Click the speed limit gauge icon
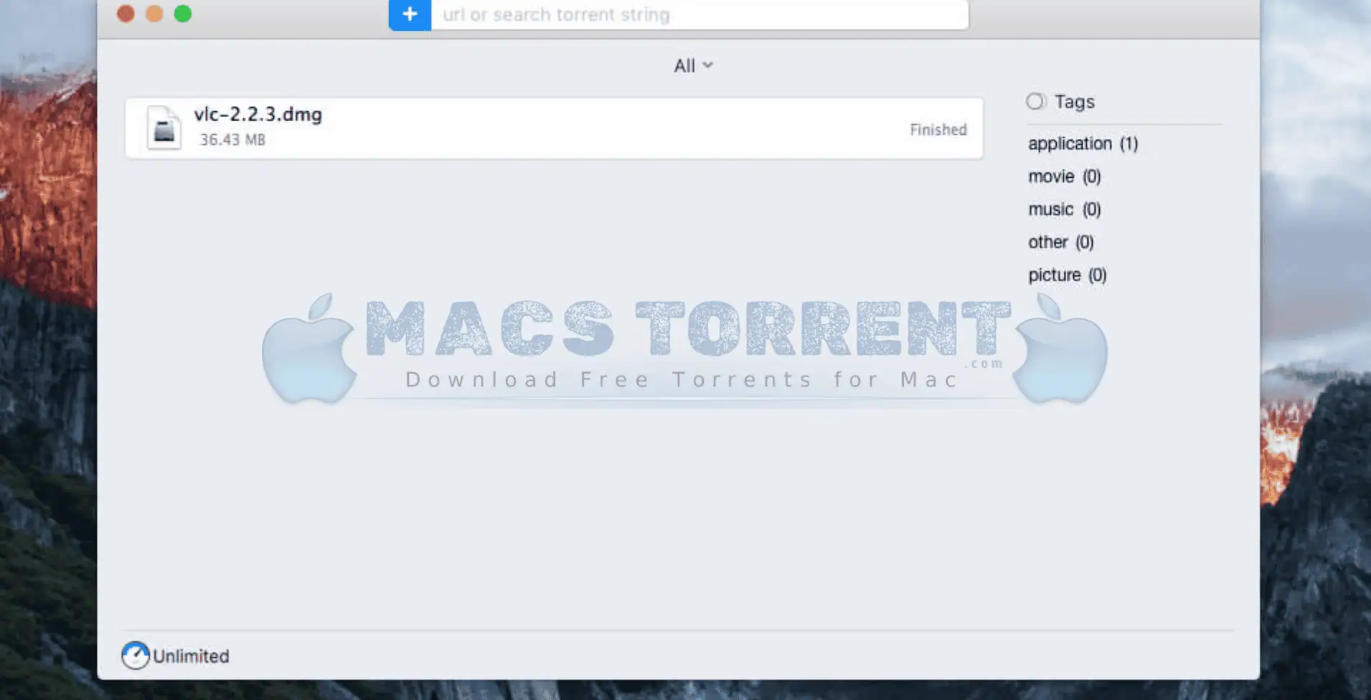 tap(135, 656)
